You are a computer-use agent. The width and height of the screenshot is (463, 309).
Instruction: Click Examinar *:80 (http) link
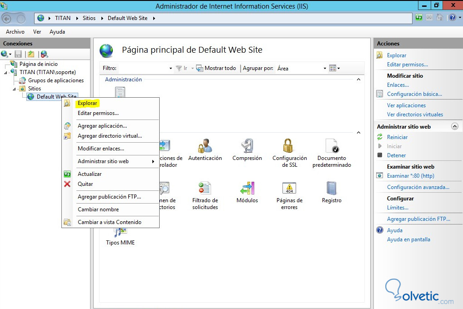pyautogui.click(x=410, y=175)
